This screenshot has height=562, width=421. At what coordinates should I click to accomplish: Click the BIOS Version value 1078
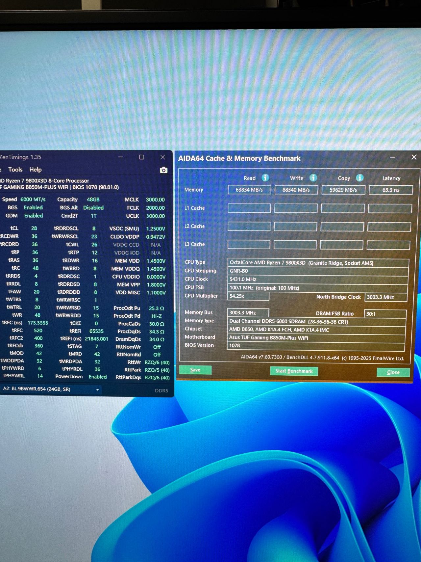click(x=315, y=346)
